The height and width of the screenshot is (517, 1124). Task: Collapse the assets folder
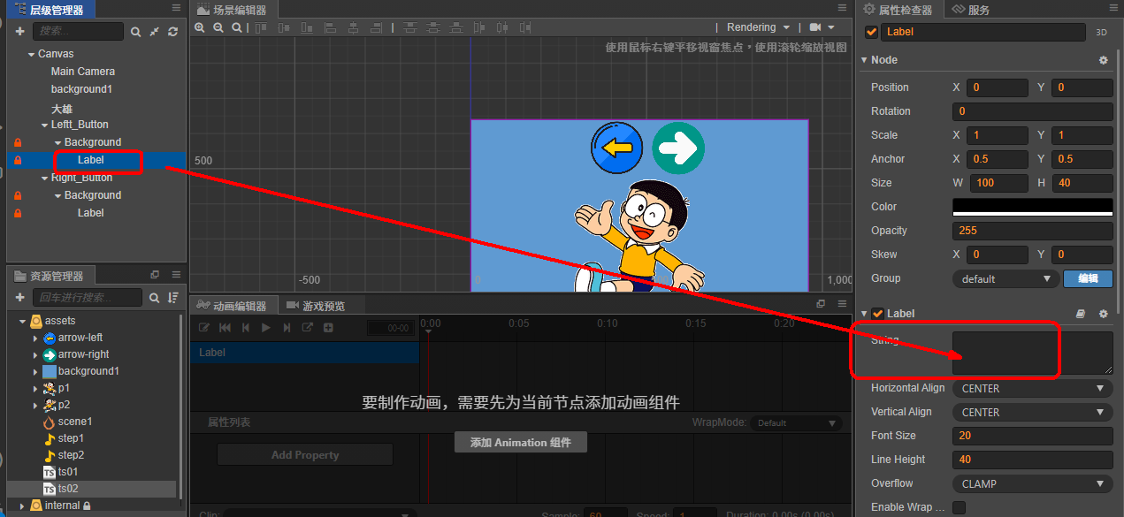coord(22,321)
